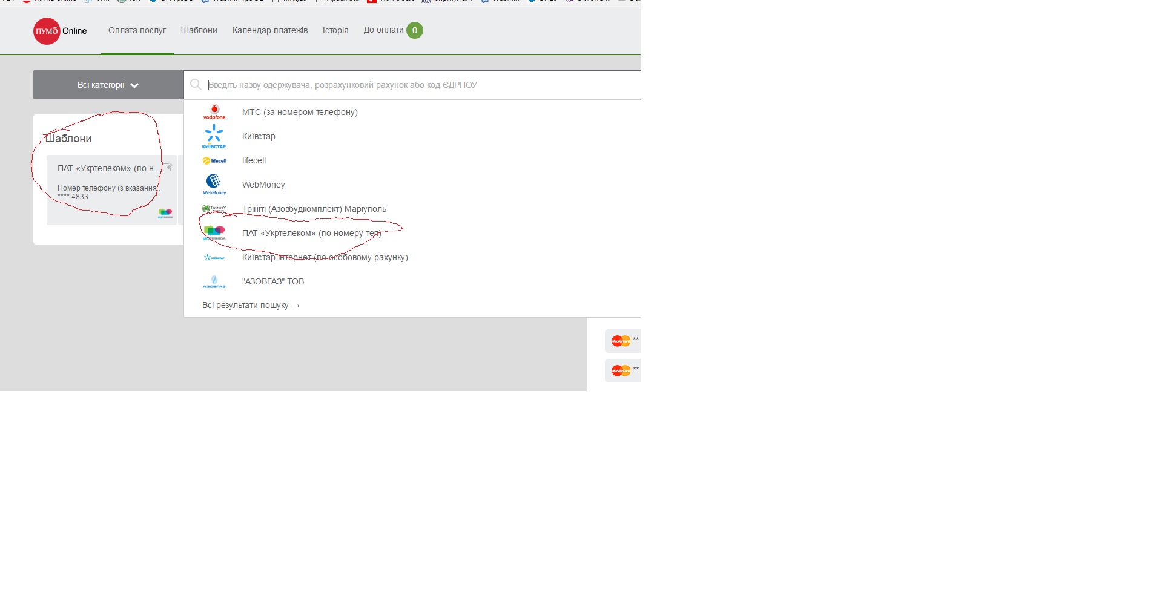Image resolution: width=1159 pixels, height=604 pixels.
Task: Click the АЗОВГАЗ logo icon
Action: click(214, 281)
